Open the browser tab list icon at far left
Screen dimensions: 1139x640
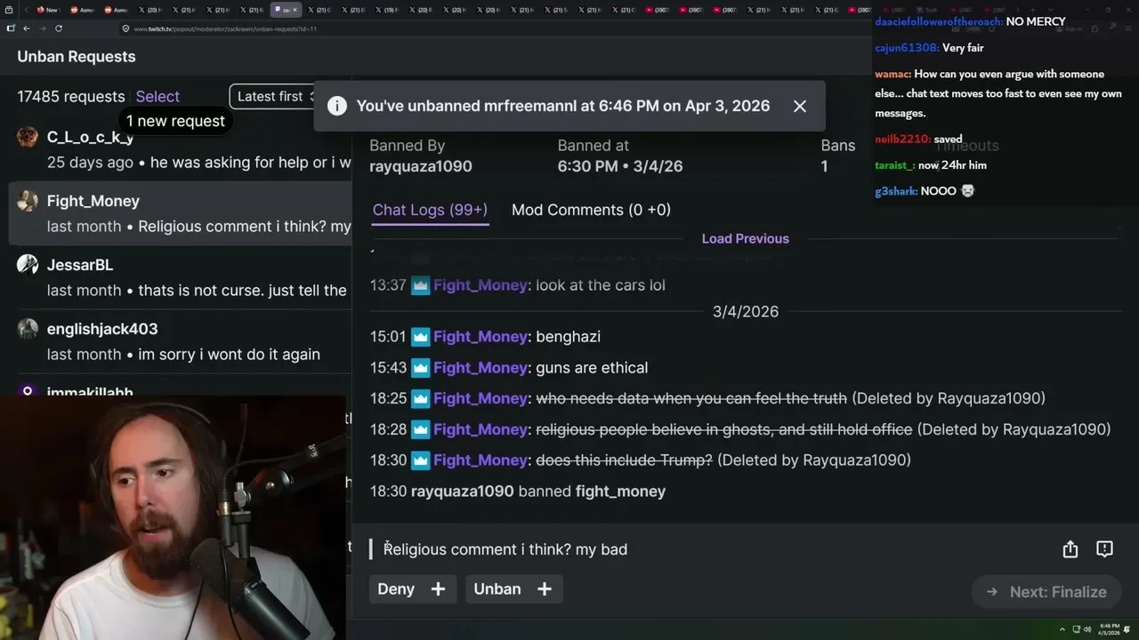10,10
